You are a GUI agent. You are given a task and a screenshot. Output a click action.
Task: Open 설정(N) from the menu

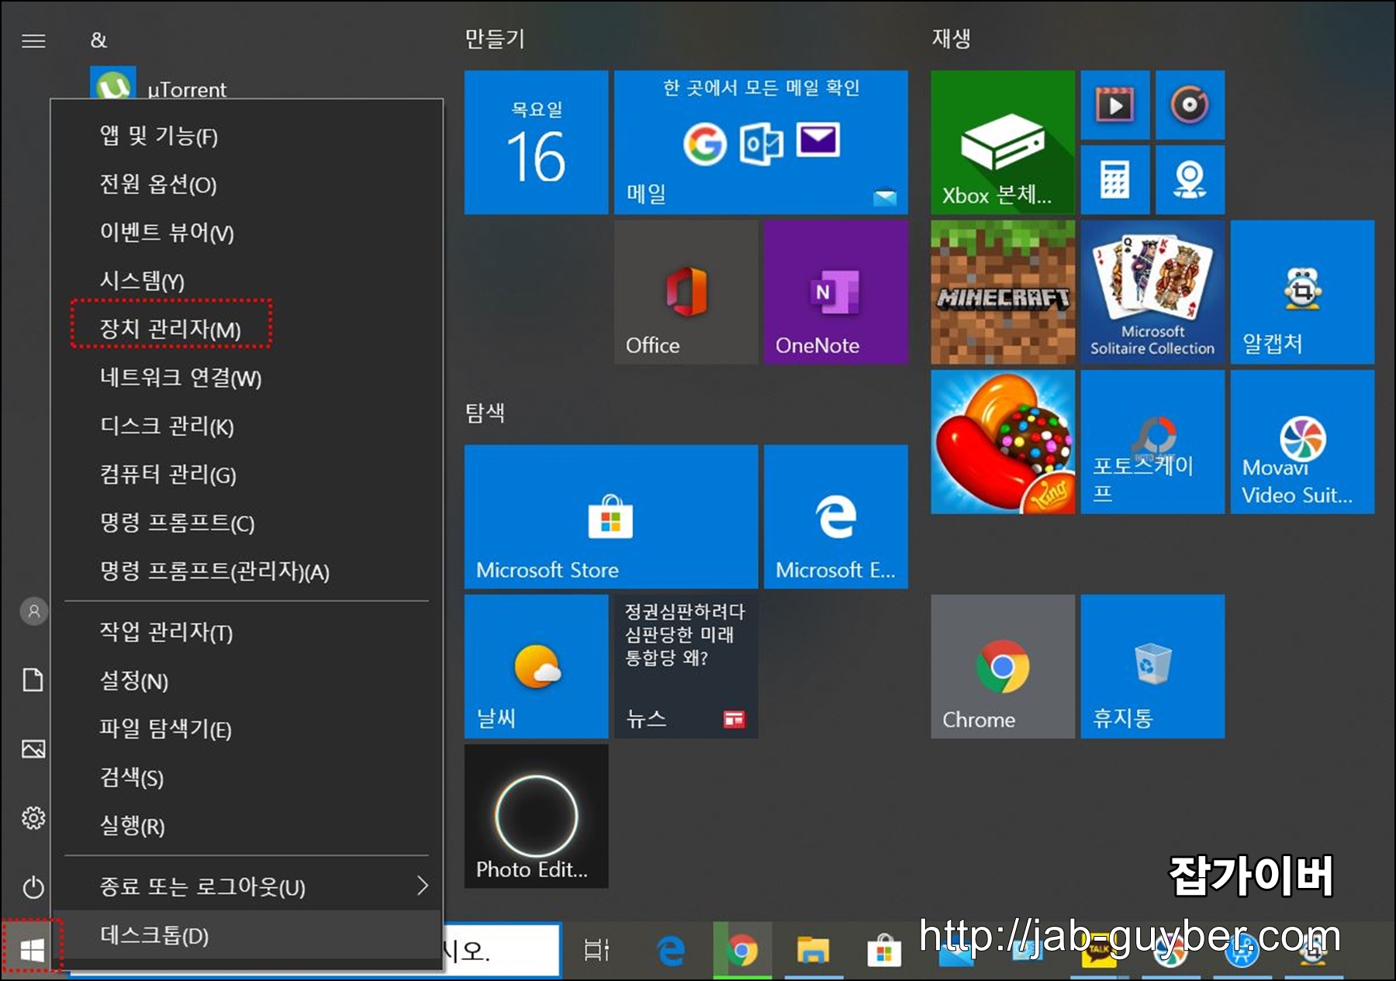tap(247, 680)
